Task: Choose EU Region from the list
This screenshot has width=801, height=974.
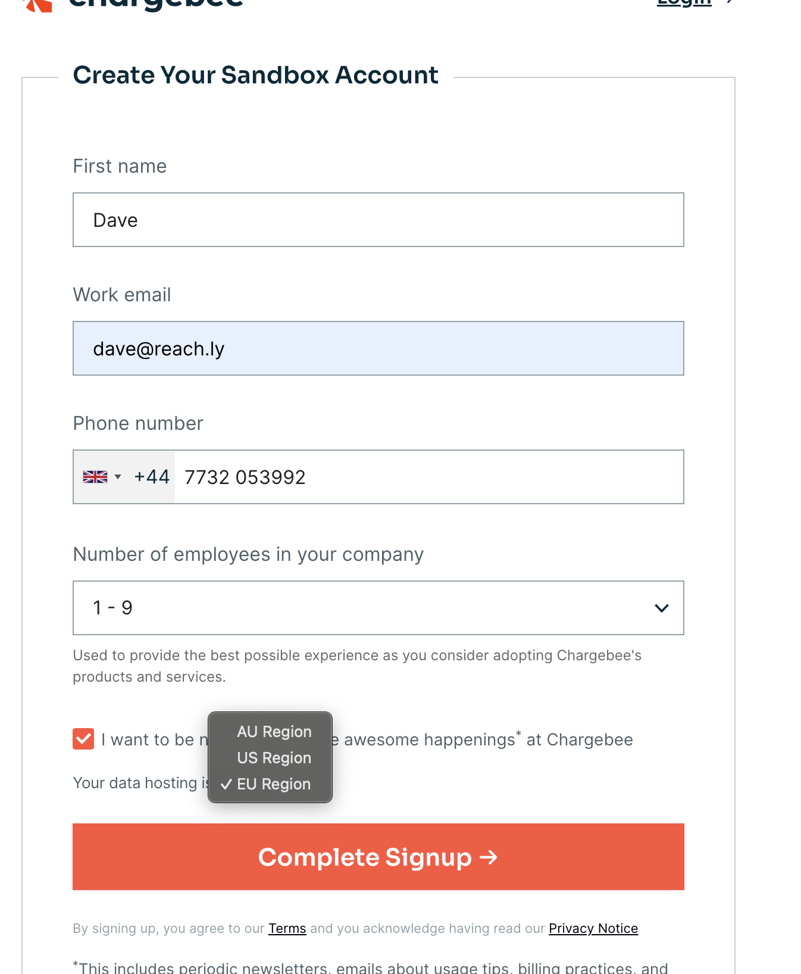Action: click(x=274, y=784)
